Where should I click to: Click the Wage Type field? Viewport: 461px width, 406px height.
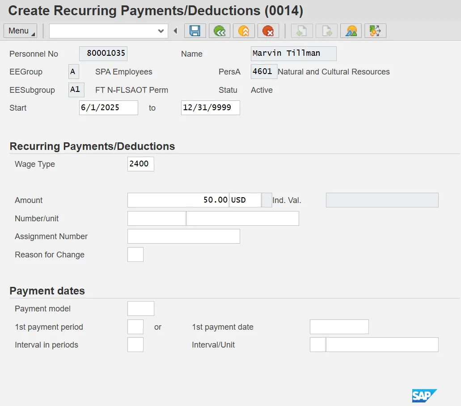click(x=140, y=164)
